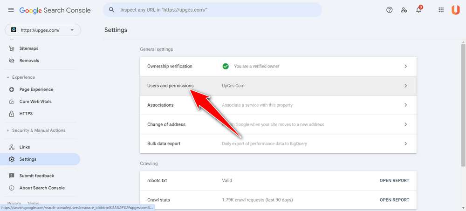This screenshot has width=466, height=211.
Task: Open HTTPS report in sidebar
Action: coord(26,114)
